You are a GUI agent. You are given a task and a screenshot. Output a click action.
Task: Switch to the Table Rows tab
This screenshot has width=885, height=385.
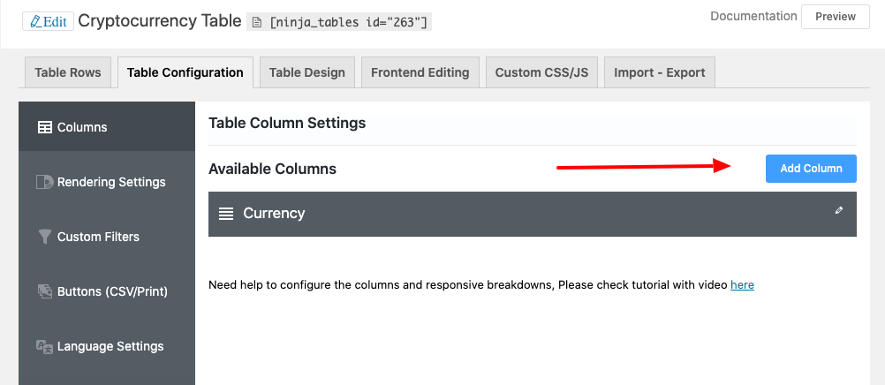(68, 72)
